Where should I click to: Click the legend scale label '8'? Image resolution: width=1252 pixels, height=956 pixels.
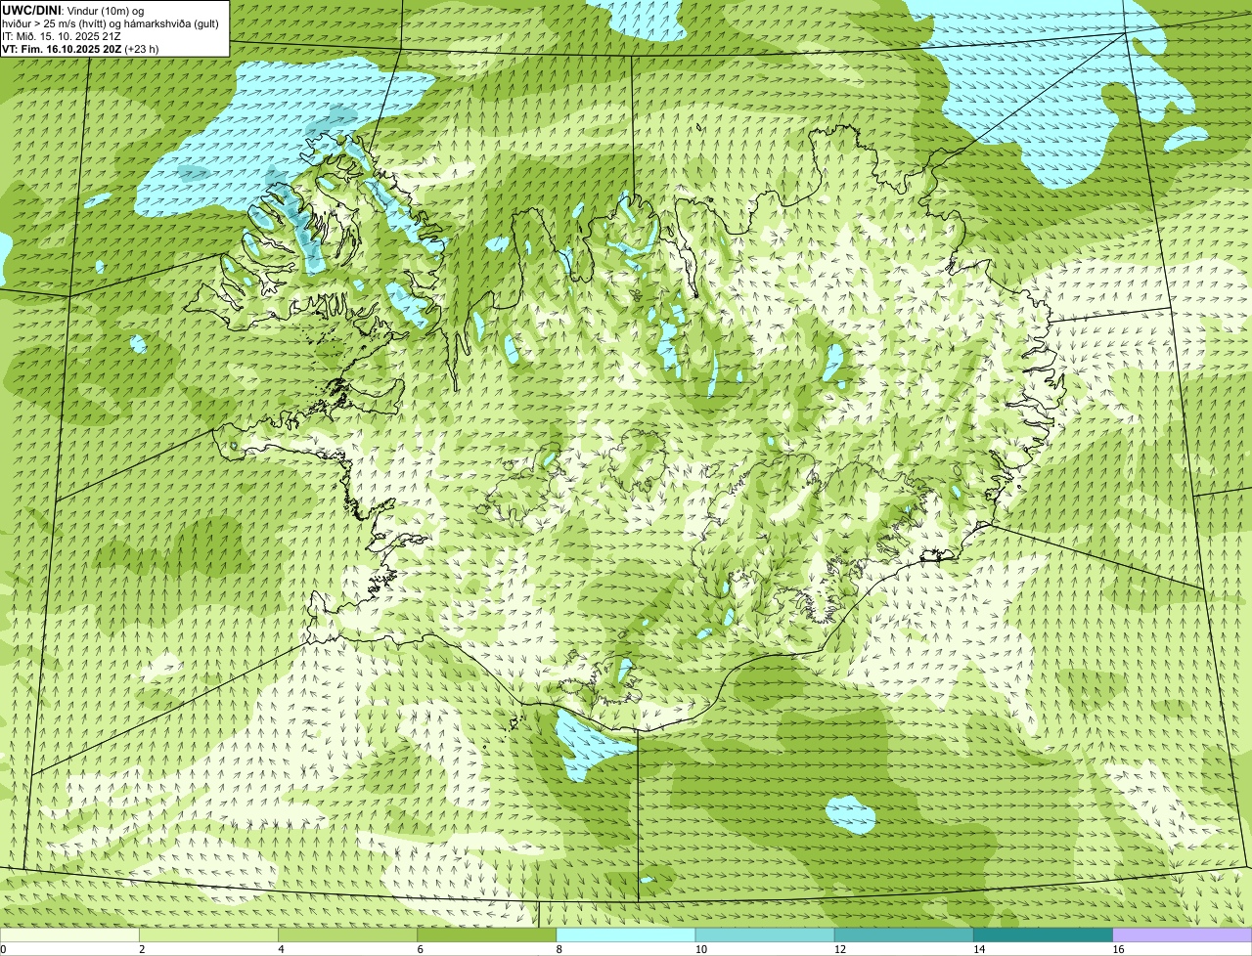point(559,949)
